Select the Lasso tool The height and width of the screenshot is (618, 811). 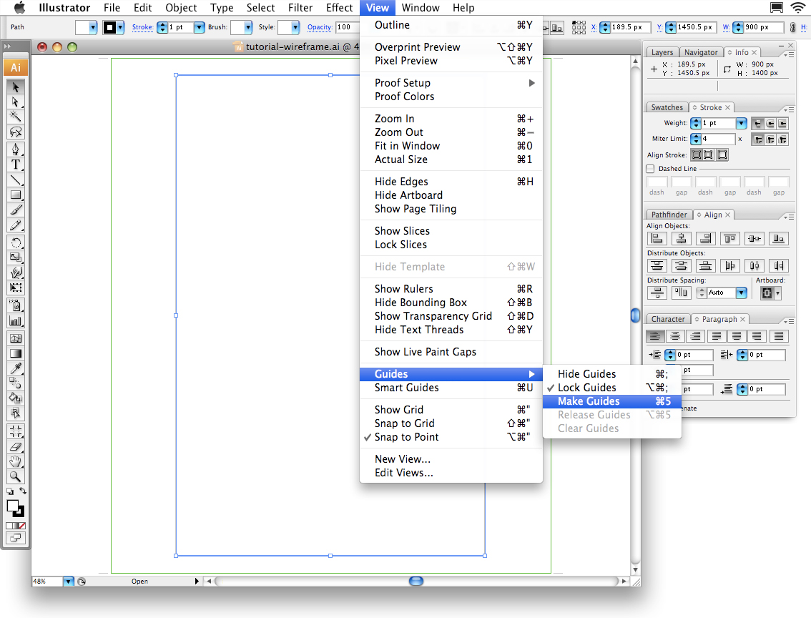pyautogui.click(x=16, y=132)
